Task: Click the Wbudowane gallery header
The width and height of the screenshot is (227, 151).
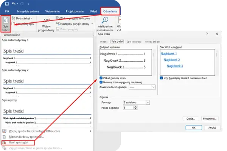Action: (47, 35)
